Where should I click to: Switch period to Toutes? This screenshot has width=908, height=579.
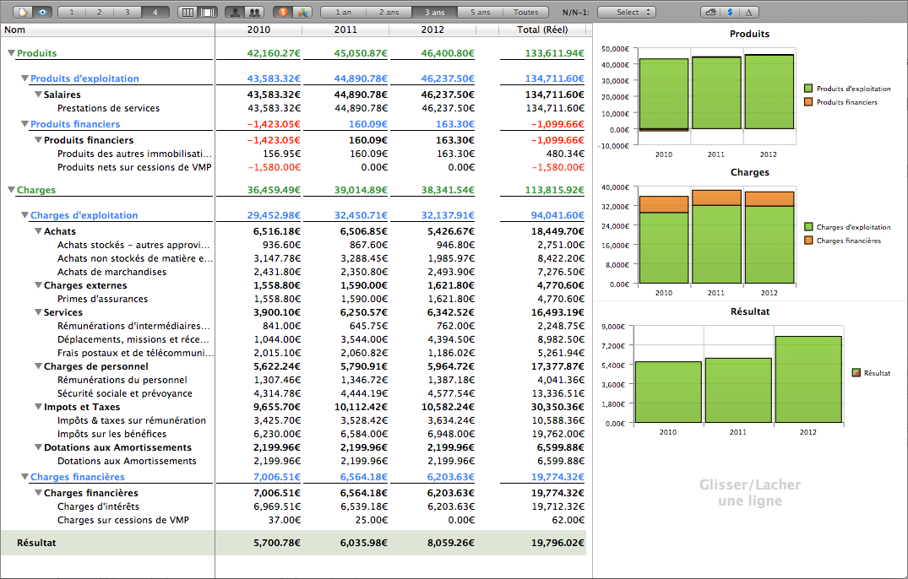(525, 13)
